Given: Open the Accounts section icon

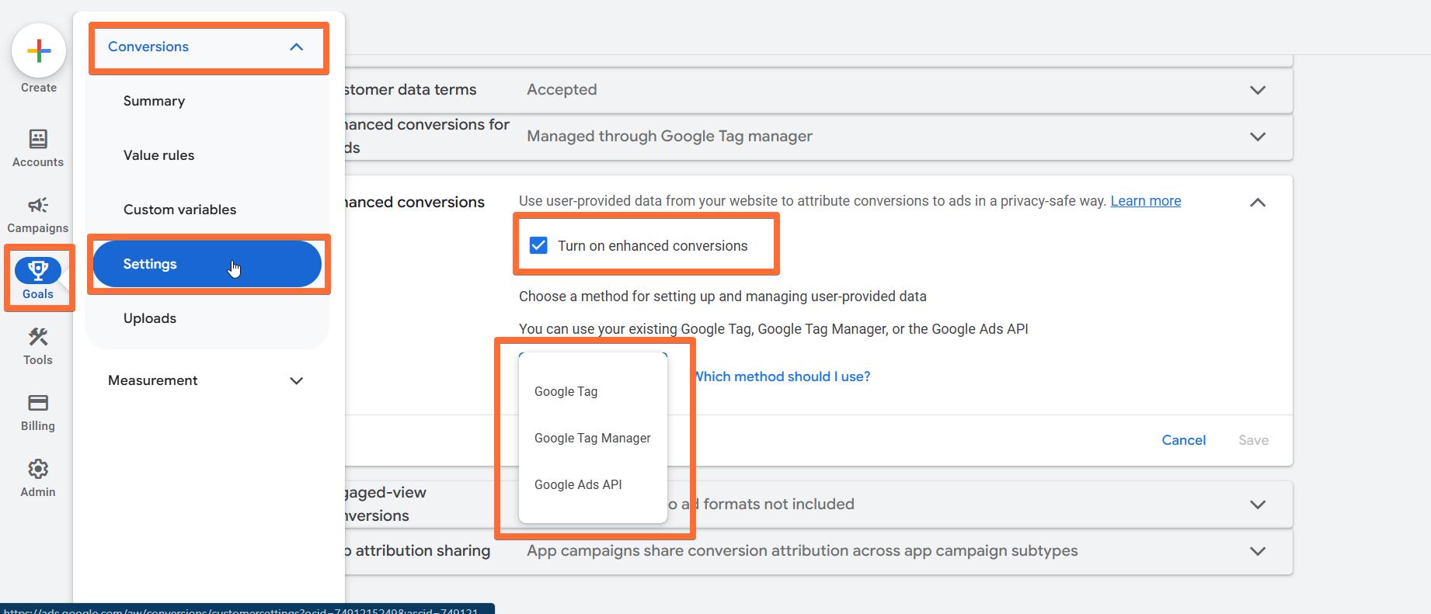Looking at the screenshot, I should 38,139.
